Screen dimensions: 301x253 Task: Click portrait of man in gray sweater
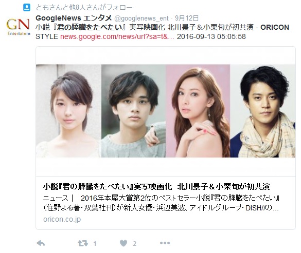(133, 111)
